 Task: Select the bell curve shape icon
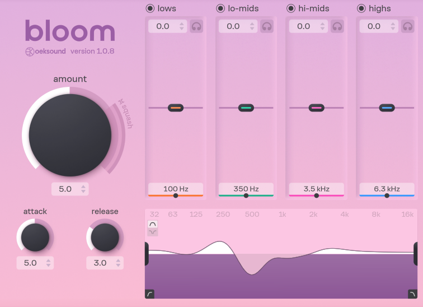coord(153,224)
